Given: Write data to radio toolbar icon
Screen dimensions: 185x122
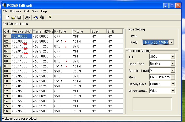Looking at the screenshot, I should 42,18.
